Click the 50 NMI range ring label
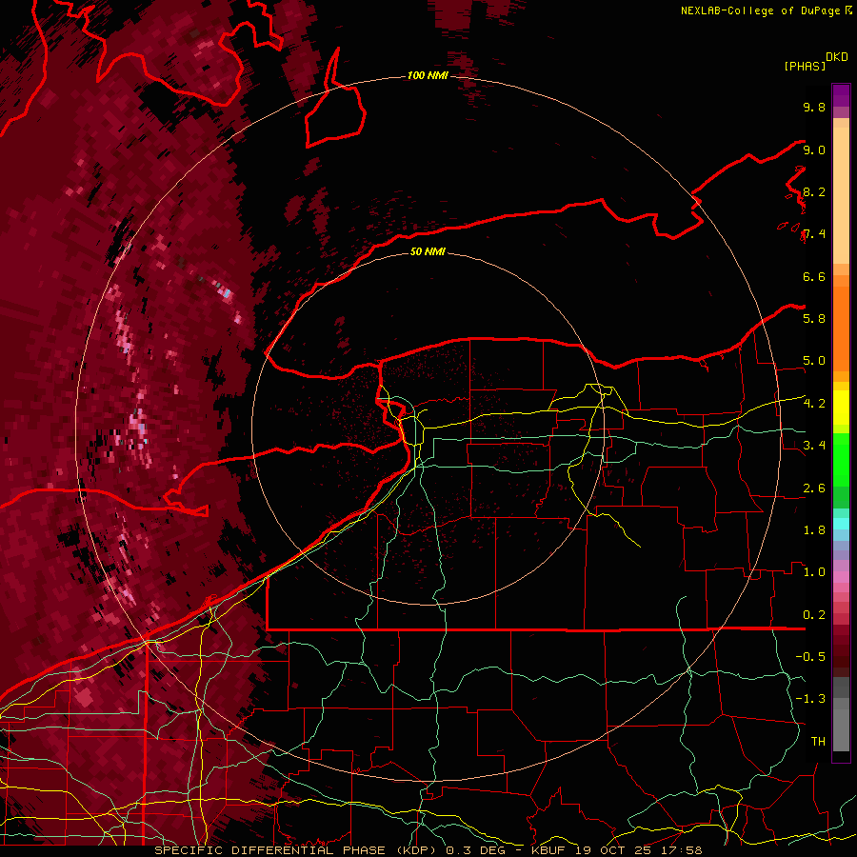Viewport: 857px width, 857px height. click(x=428, y=251)
